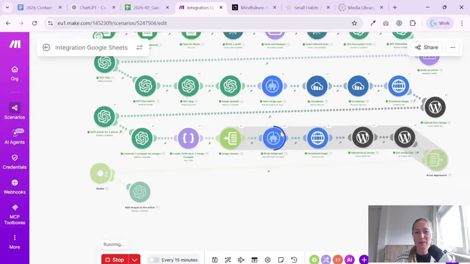Open the Add images to the article module
Viewport: 470px width, 264px height.
pos(140,192)
